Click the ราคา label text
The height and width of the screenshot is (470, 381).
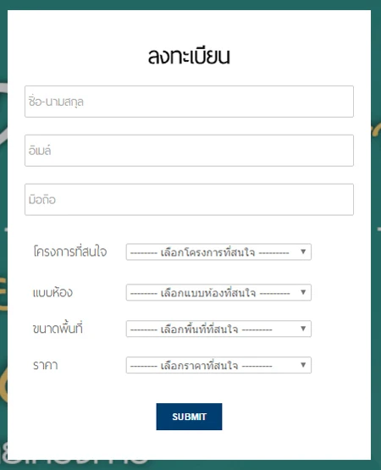point(45,365)
